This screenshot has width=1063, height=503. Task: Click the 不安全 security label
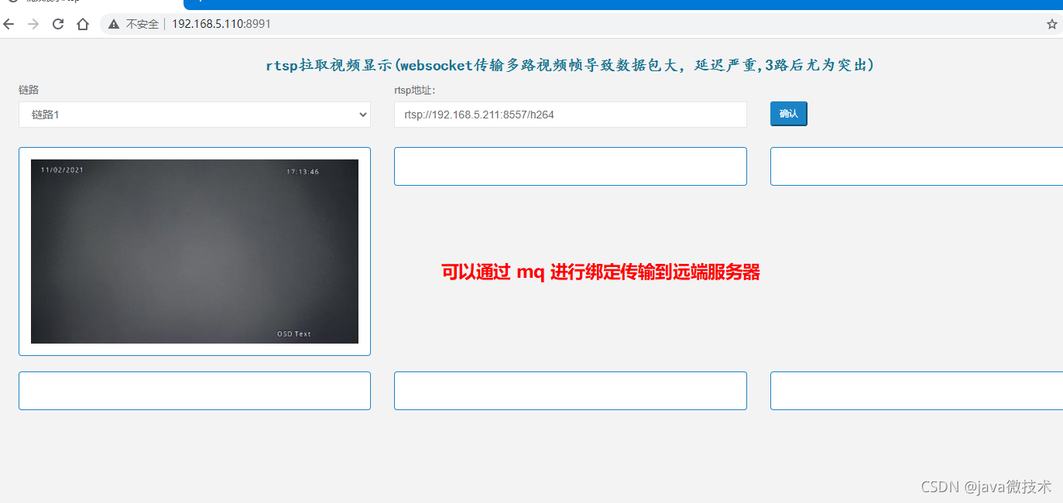coord(142,24)
